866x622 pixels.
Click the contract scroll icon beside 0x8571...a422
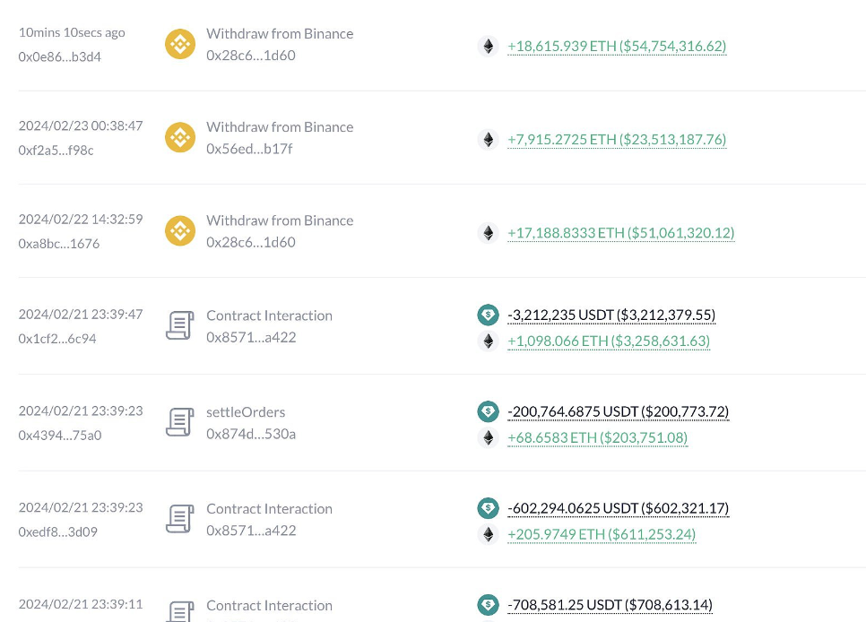(x=179, y=326)
